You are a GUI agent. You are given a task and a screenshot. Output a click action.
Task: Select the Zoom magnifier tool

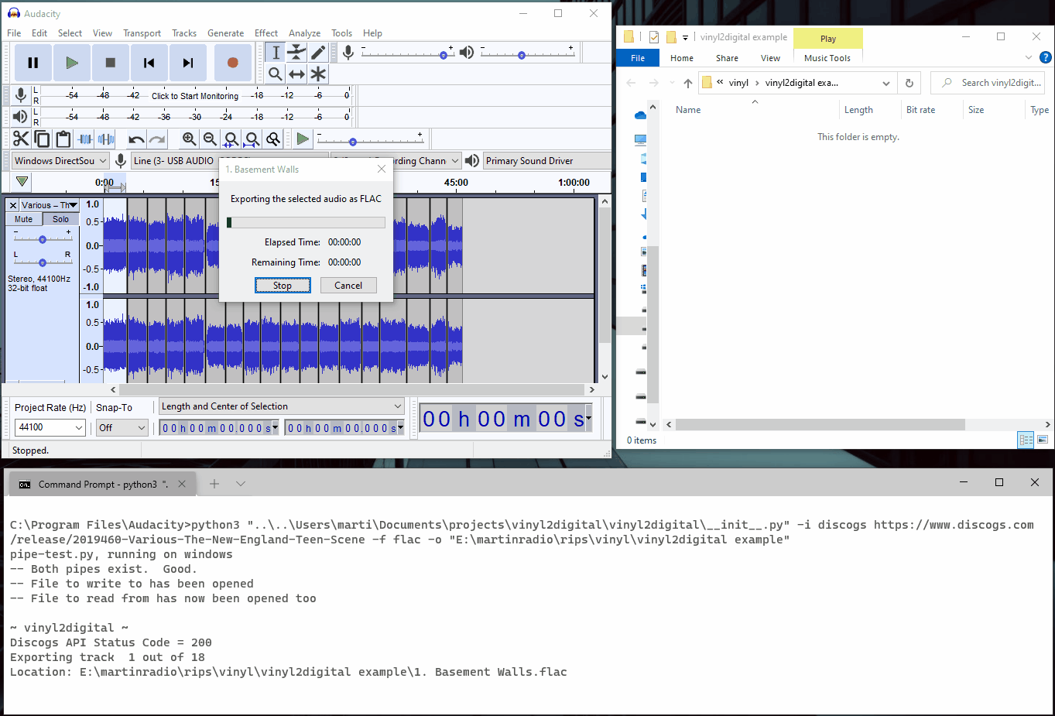[276, 74]
